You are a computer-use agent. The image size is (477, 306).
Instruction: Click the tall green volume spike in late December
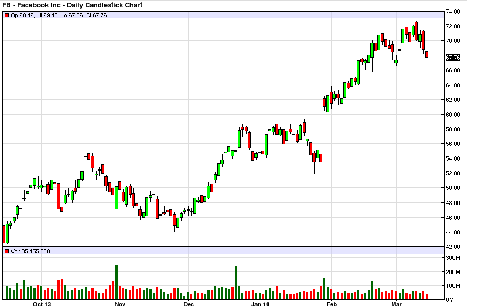tap(236, 282)
